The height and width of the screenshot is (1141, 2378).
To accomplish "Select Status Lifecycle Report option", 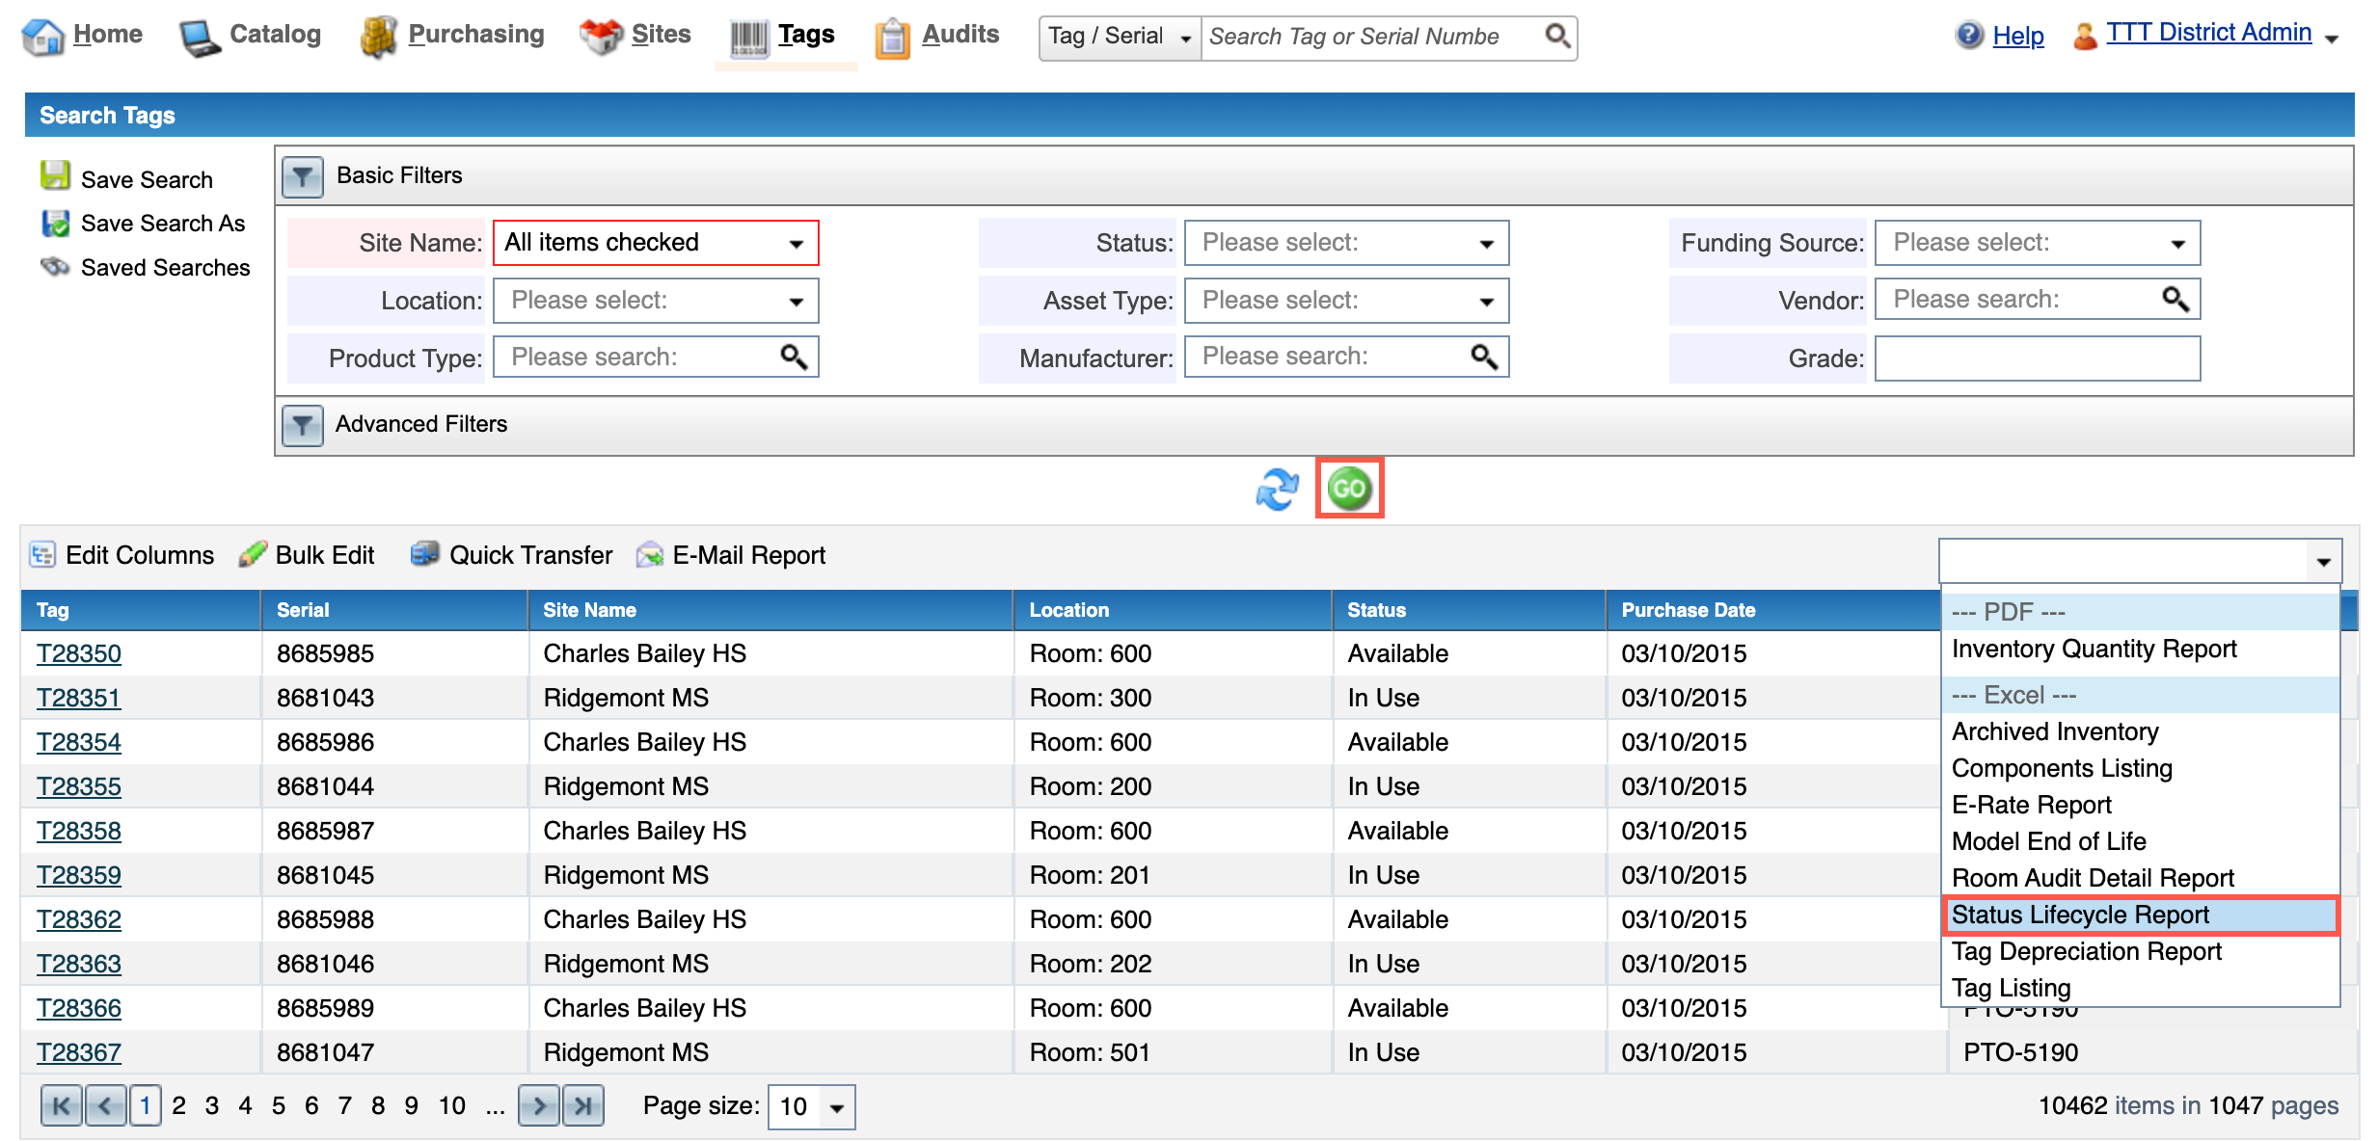I will [2140, 915].
